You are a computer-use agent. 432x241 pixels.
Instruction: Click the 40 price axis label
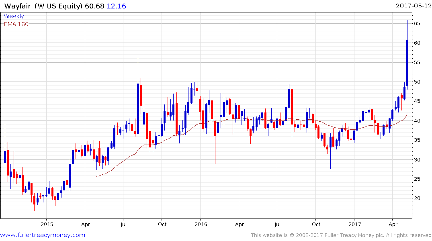tap(417, 120)
